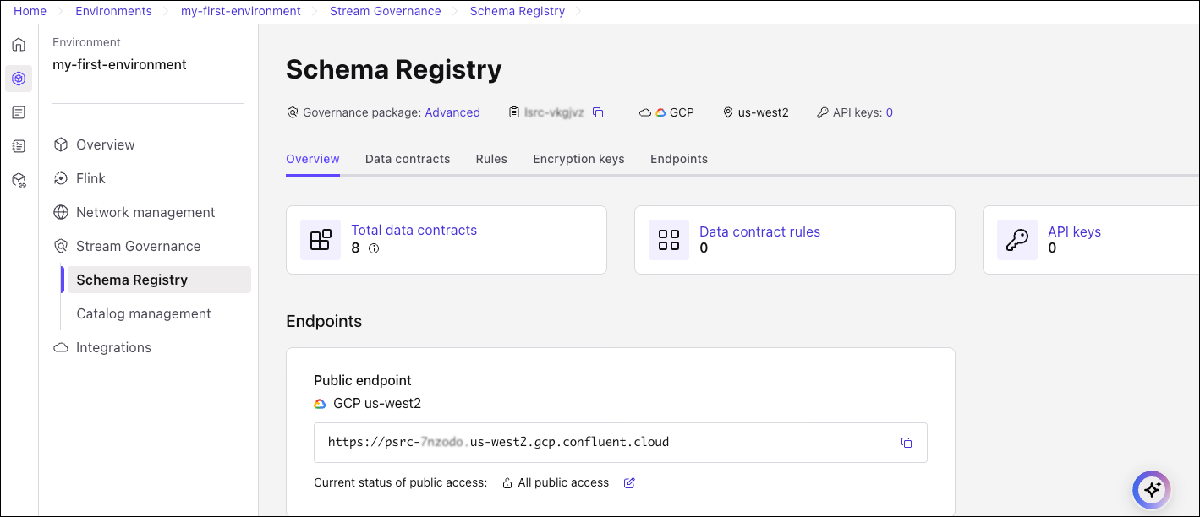Switch to the Data contracts tab
The width and height of the screenshot is (1200, 517).
click(408, 159)
